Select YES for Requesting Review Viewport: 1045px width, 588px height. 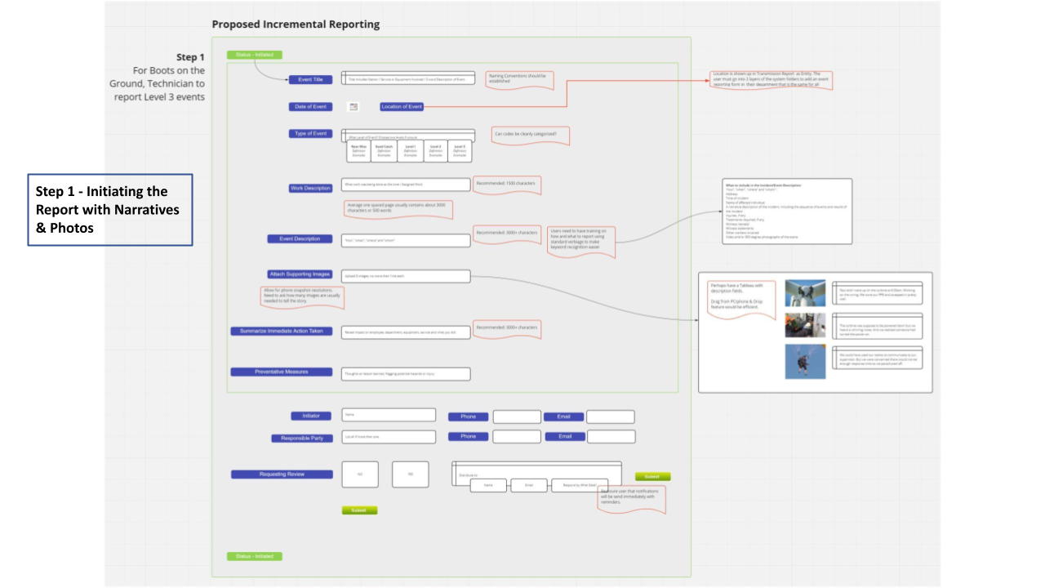pyautogui.click(x=410, y=474)
